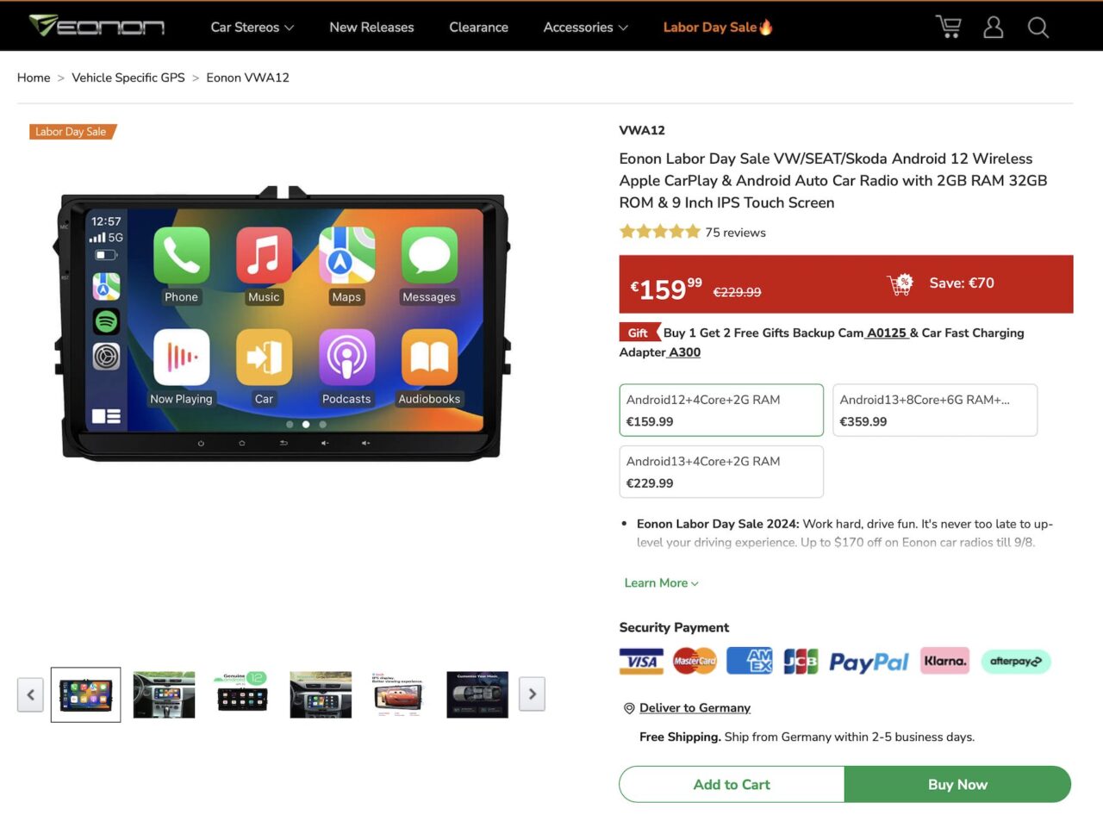Open the user account icon
1103x815 pixels.
[x=994, y=27]
